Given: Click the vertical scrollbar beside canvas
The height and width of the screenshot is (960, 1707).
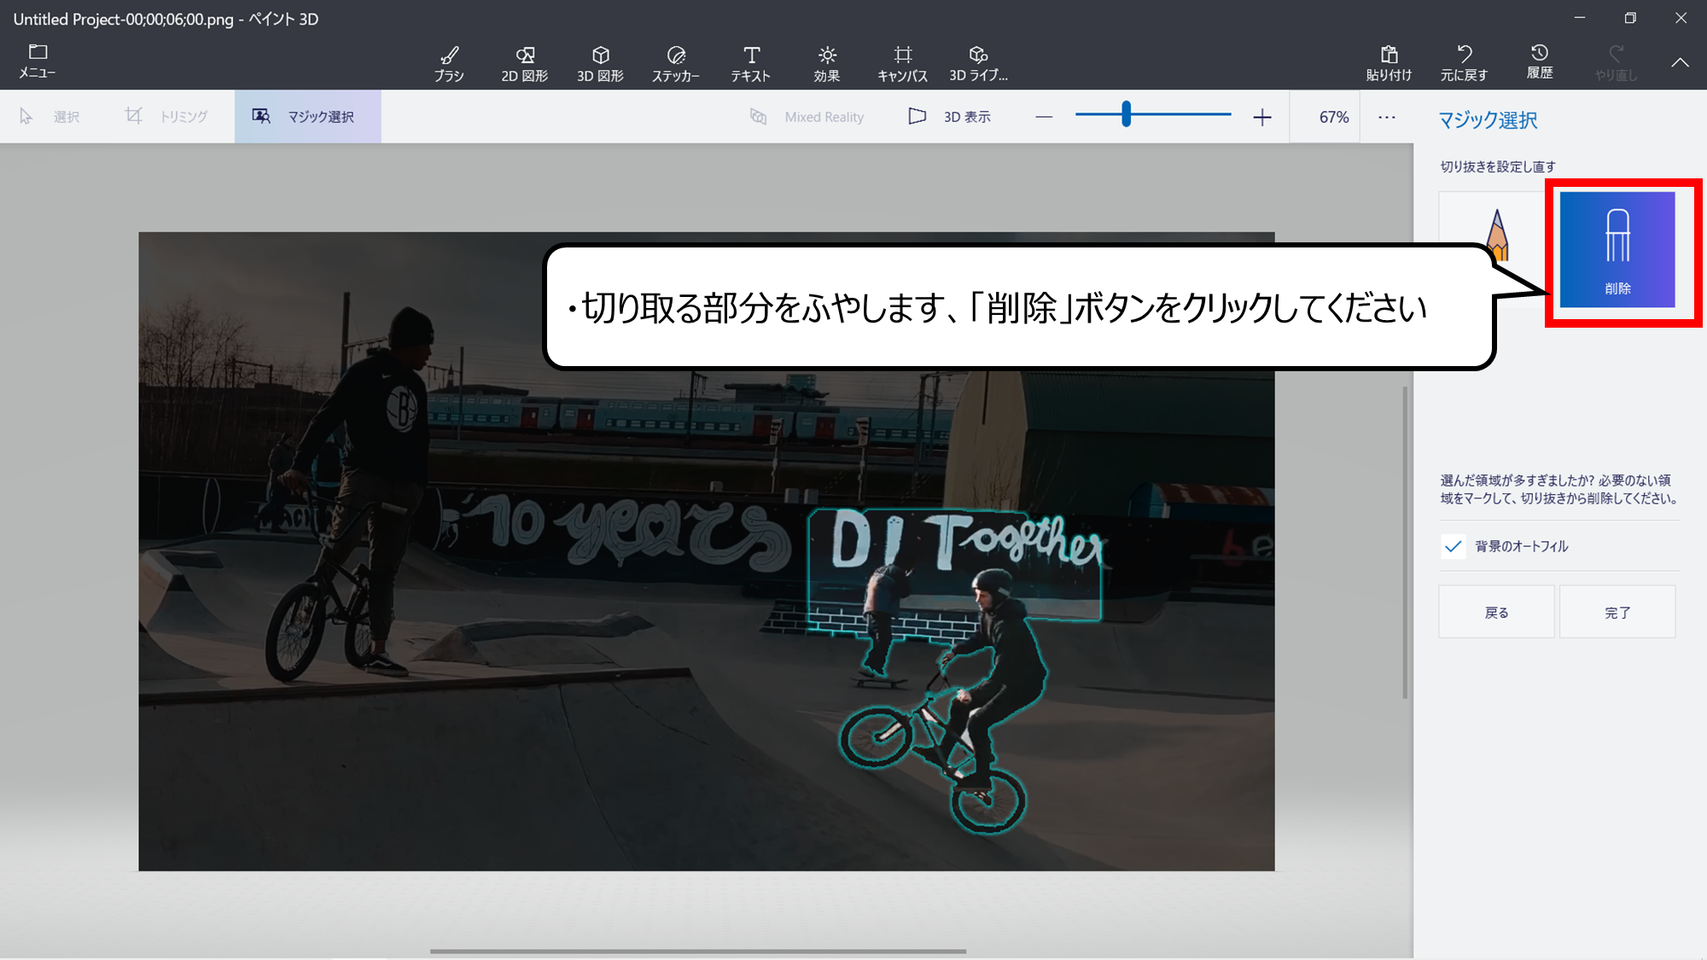Looking at the screenshot, I should tap(1405, 542).
